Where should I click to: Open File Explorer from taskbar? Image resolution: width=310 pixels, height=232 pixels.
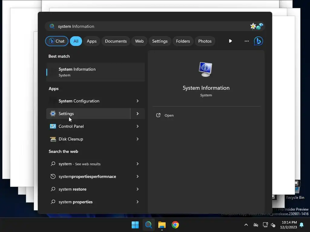point(162,225)
